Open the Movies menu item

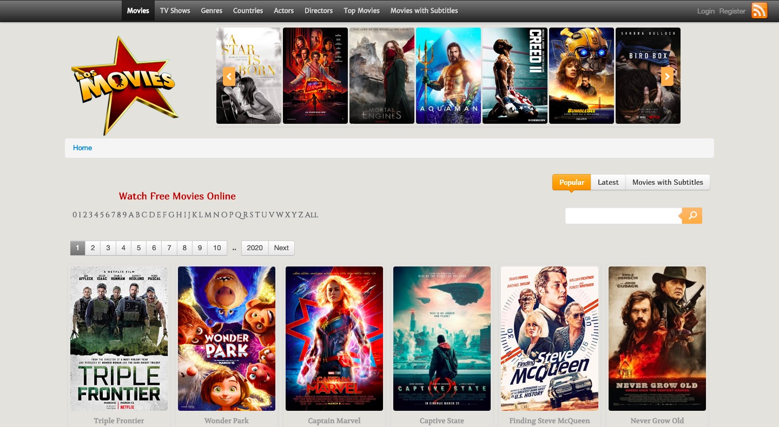(x=138, y=10)
